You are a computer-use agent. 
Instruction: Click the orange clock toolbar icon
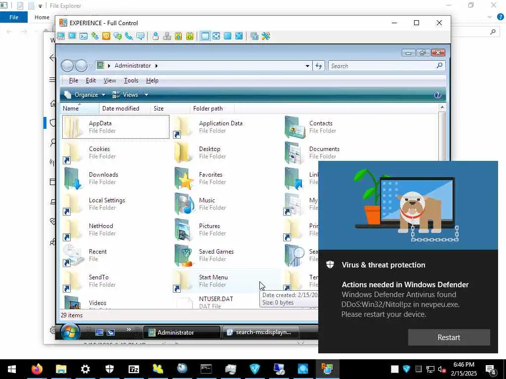106,36
